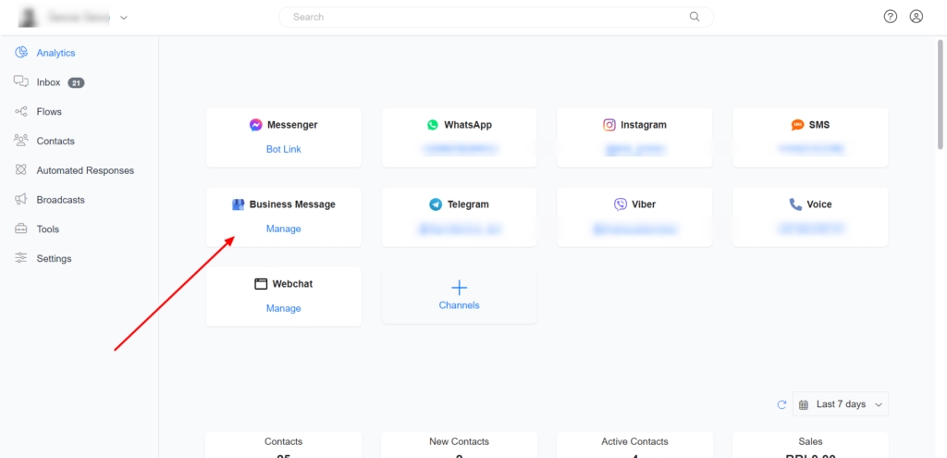Viewport: 947px width, 458px height.
Task: Click the Instagram channel icon
Action: [x=609, y=125]
